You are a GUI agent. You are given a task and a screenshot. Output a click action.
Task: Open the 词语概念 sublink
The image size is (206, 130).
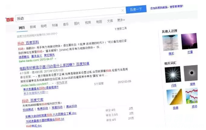(x=24, y=57)
